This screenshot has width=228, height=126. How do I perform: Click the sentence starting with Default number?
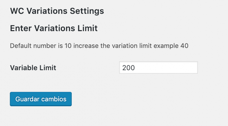[x=99, y=46]
